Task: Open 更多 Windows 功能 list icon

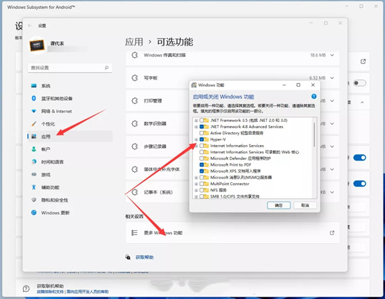Action: (134, 232)
